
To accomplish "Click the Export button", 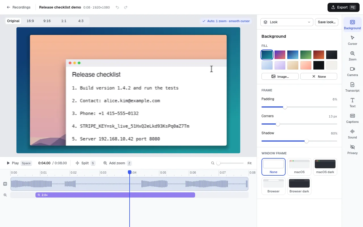I will click(343, 7).
